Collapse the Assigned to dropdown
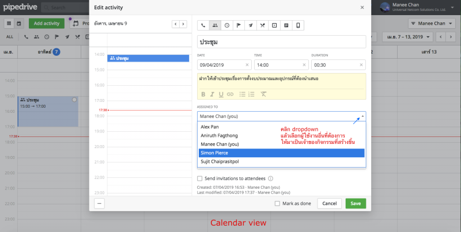Image resolution: width=461 pixels, height=232 pixels. [x=362, y=116]
